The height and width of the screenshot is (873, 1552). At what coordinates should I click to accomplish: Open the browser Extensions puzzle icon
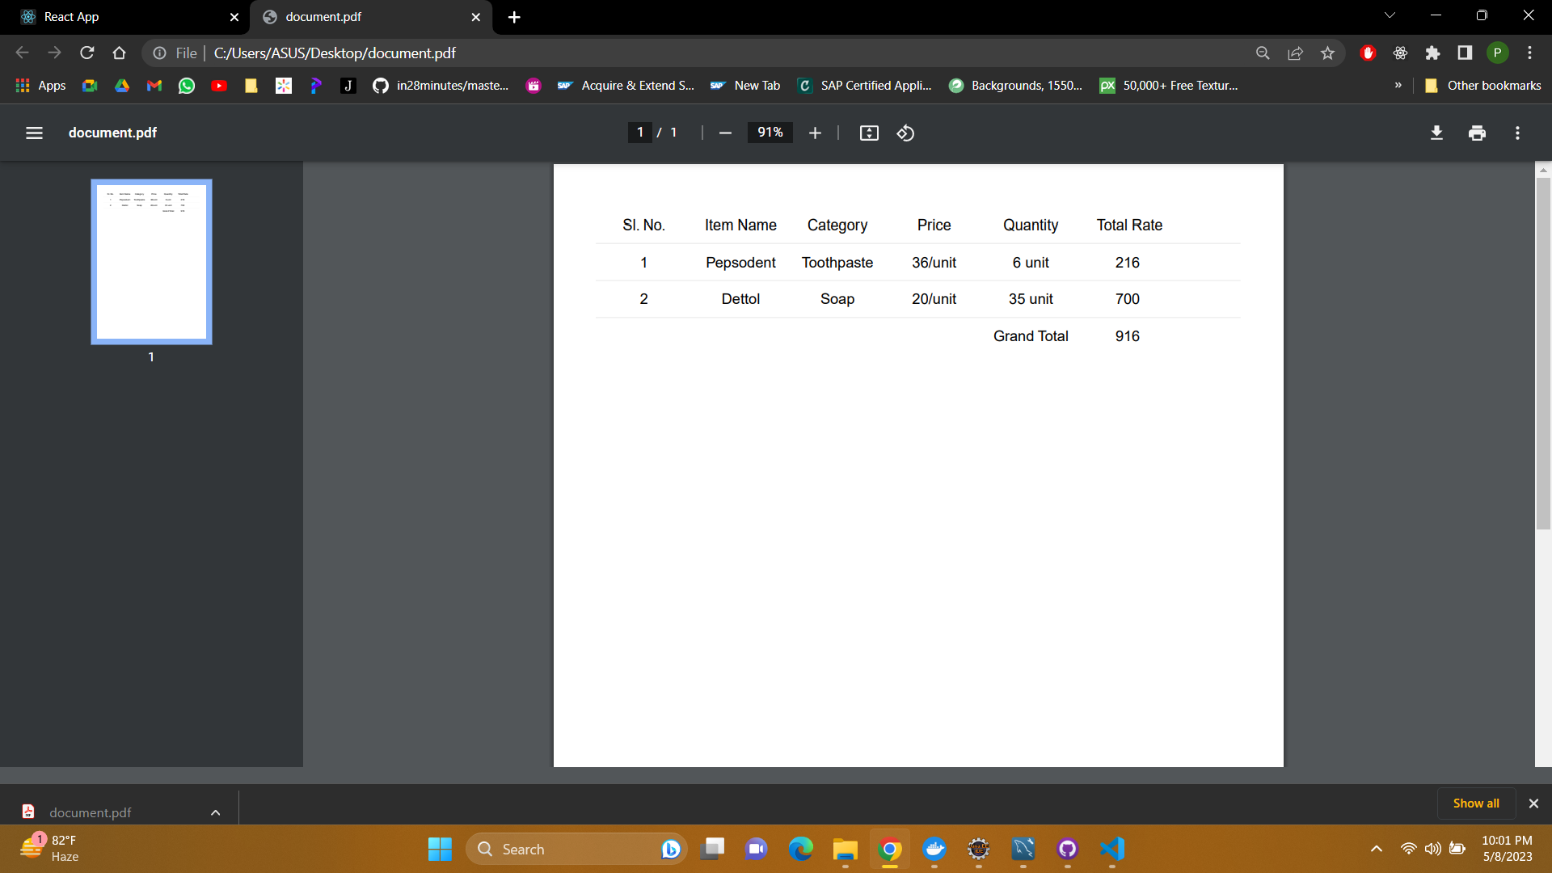[x=1432, y=53]
